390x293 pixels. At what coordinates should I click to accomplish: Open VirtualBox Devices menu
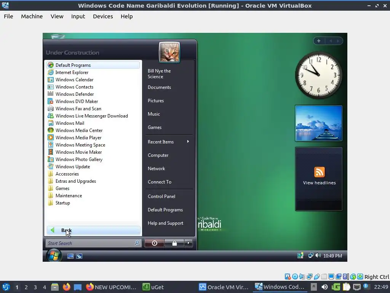coord(103,16)
